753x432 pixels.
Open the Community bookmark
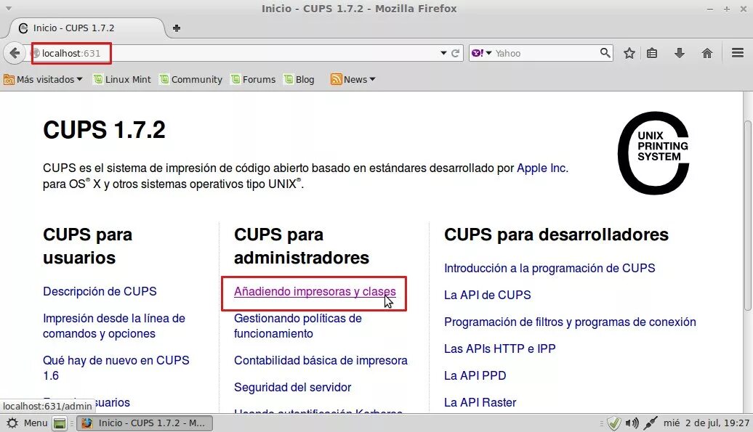coord(191,80)
